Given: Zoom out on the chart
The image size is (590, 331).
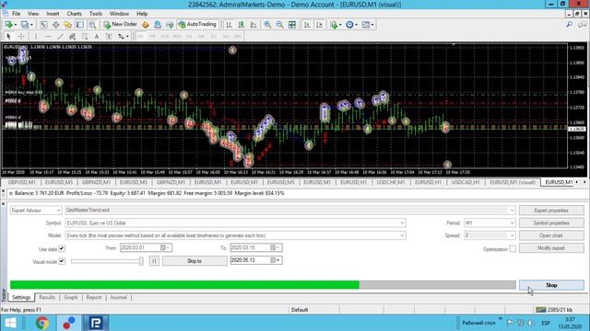Looking at the screenshot, I should [x=279, y=25].
